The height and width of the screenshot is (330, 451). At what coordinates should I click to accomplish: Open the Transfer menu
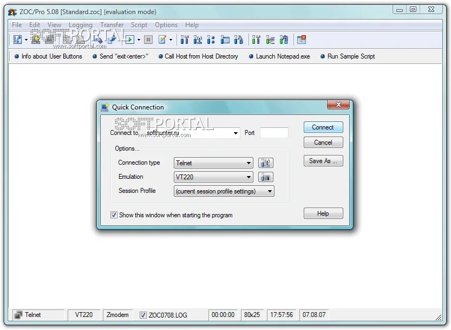[112, 25]
